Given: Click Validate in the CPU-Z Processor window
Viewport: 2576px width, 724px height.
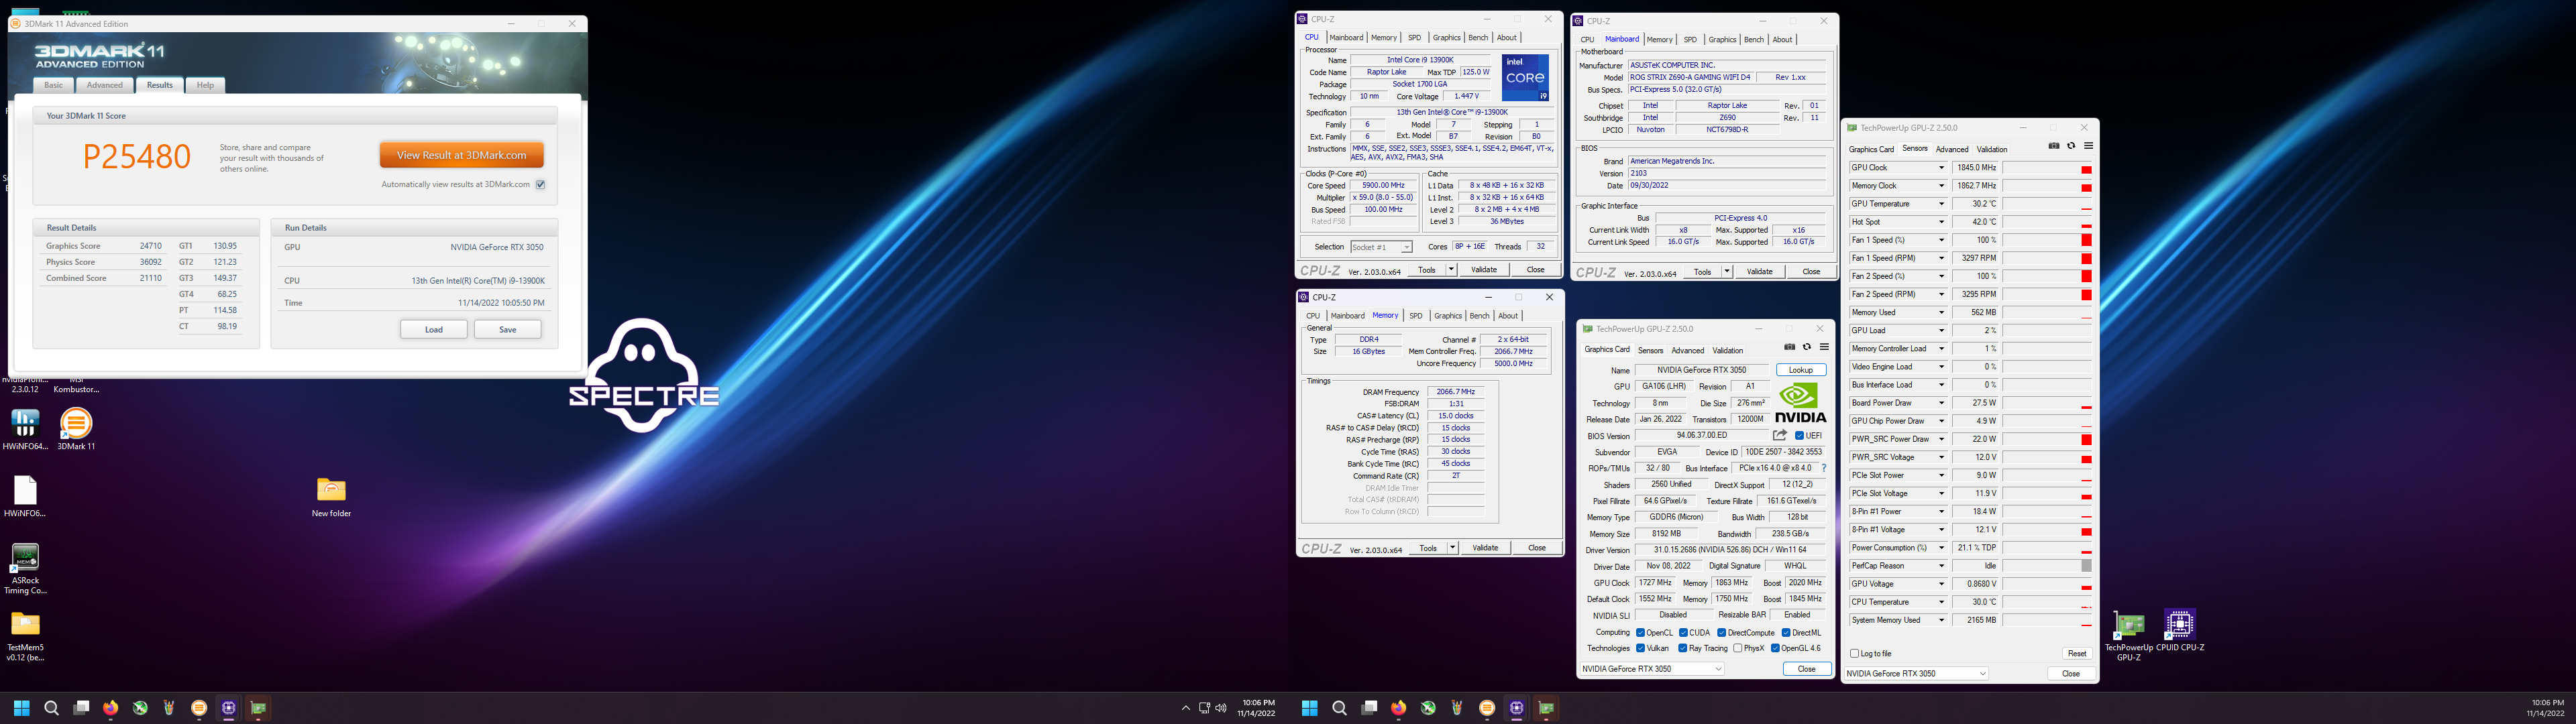Looking at the screenshot, I should tap(1484, 270).
